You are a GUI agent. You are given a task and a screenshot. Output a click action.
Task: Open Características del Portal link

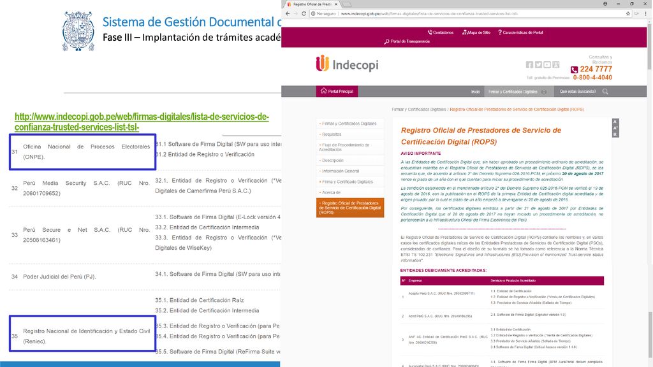tap(520, 32)
